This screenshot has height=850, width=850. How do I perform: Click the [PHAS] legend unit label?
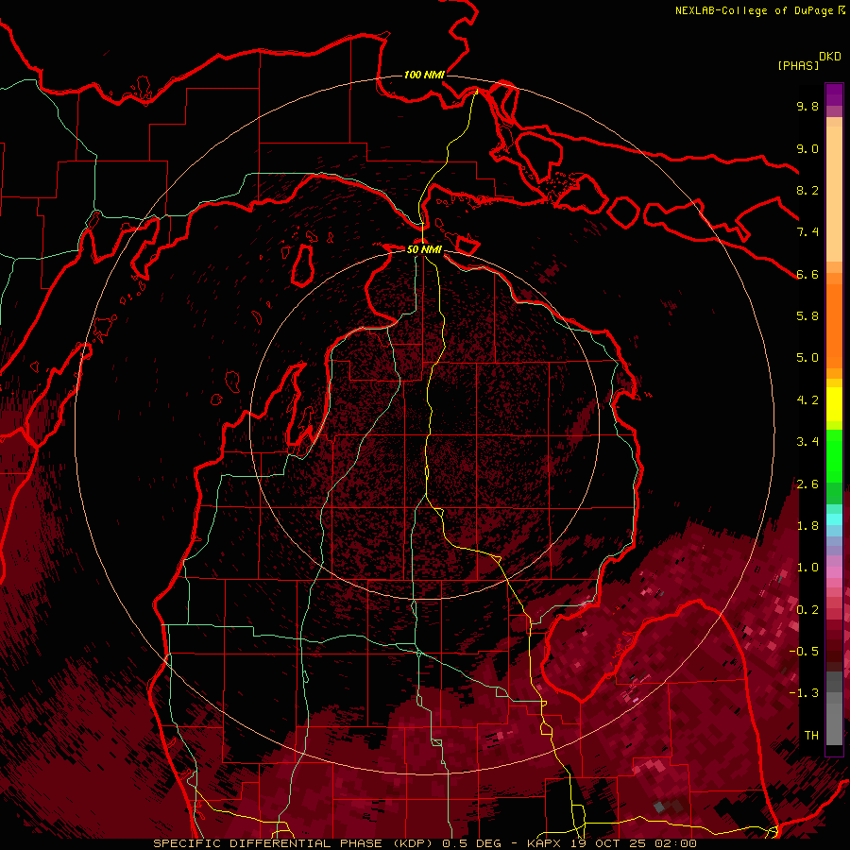(798, 65)
